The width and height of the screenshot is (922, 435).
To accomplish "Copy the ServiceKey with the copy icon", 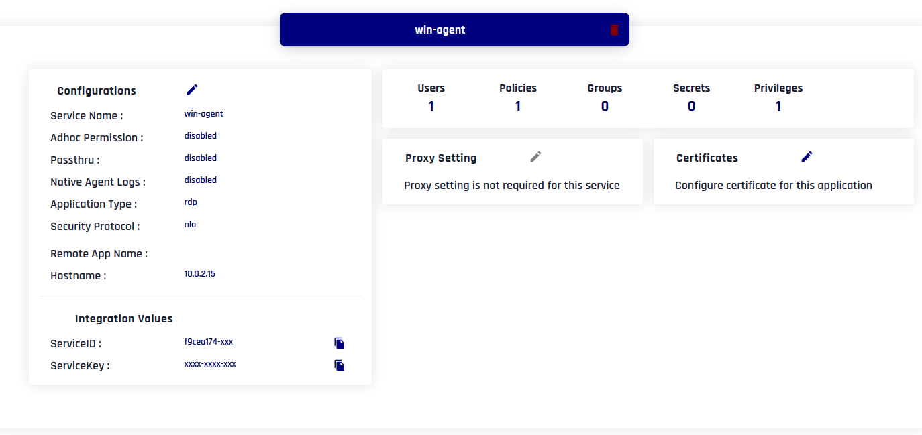I will click(x=339, y=365).
